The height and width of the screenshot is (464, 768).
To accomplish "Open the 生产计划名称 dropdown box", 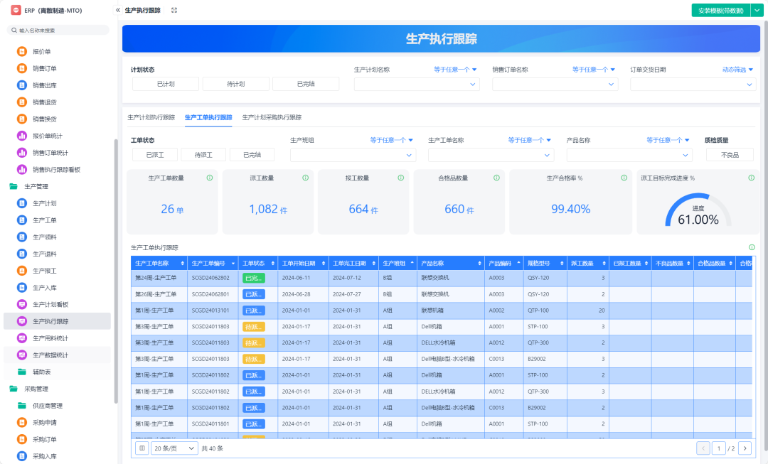I will click(x=417, y=84).
